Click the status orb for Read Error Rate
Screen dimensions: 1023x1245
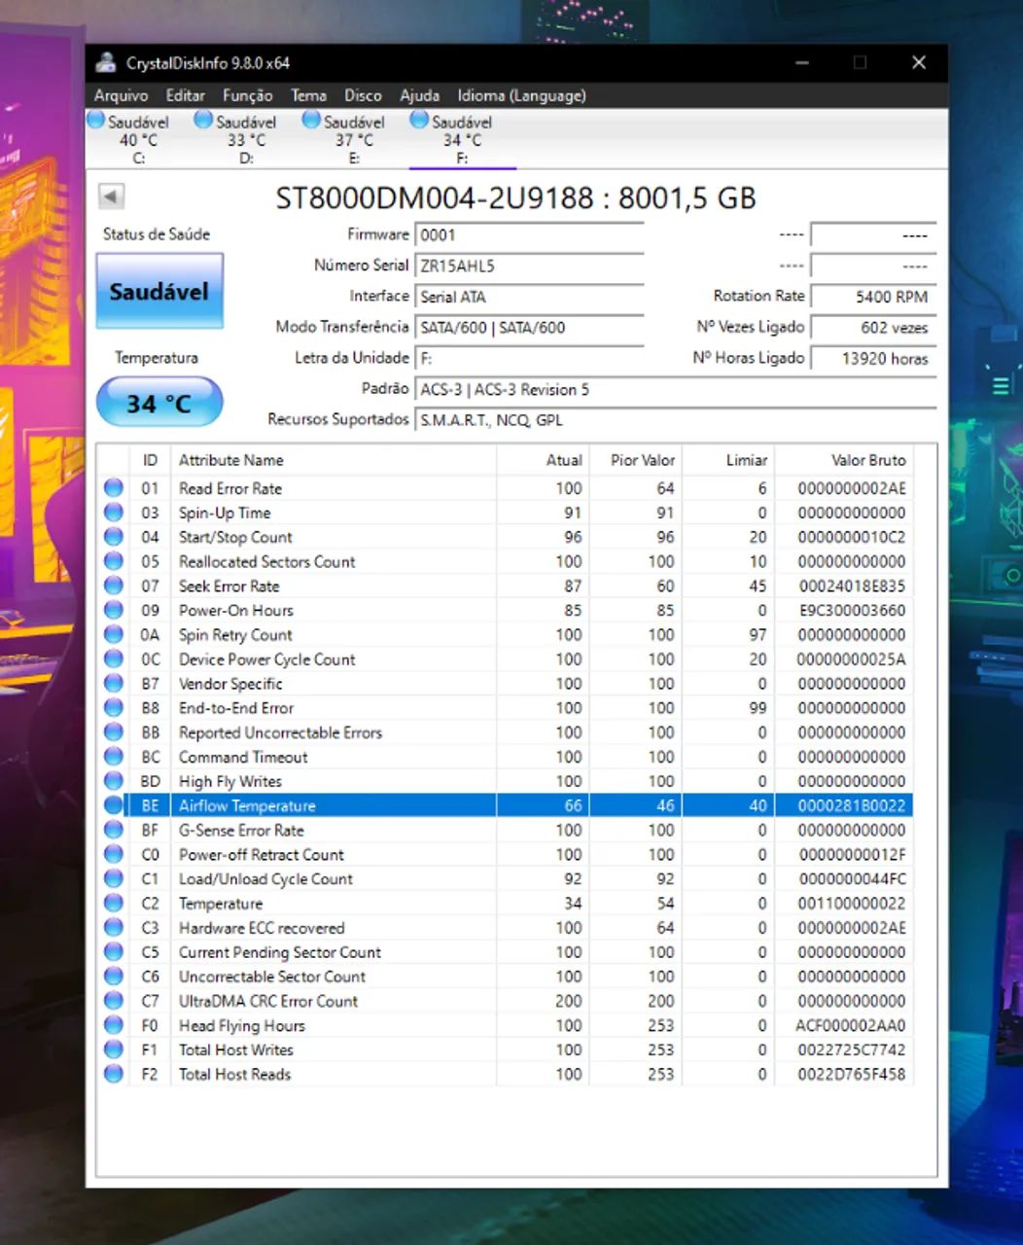[x=114, y=488]
